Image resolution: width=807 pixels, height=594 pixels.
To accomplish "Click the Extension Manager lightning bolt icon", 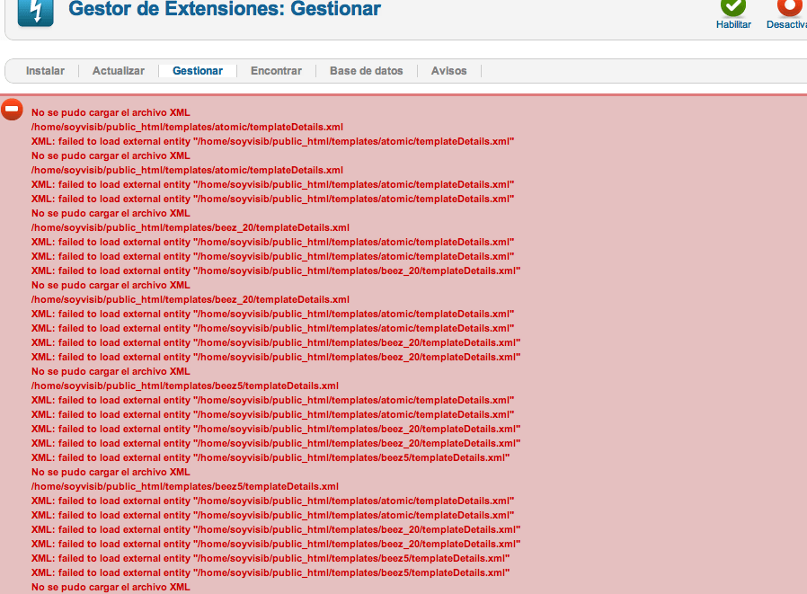I will (36, 13).
